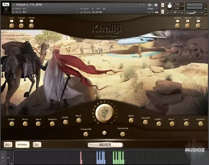Go to the previous instrument arrow
The height and width of the screenshot is (165, 209).
click(x=140, y=5)
